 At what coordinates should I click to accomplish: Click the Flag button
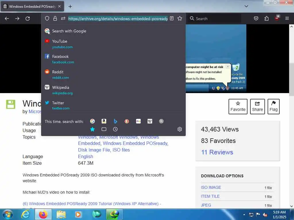pos(274,107)
